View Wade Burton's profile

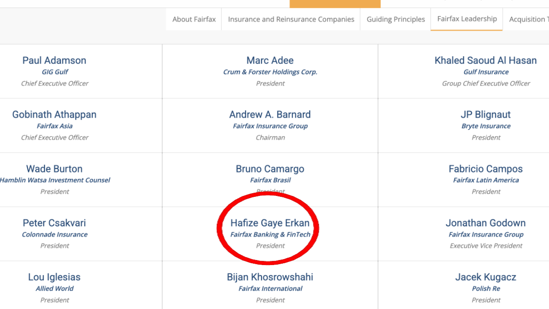54,169
